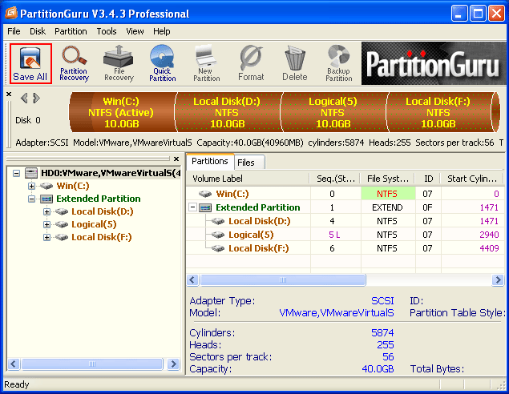This screenshot has width=509, height=394.
Task: Click the Start Cylin... column header
Action: pyautogui.click(x=472, y=179)
